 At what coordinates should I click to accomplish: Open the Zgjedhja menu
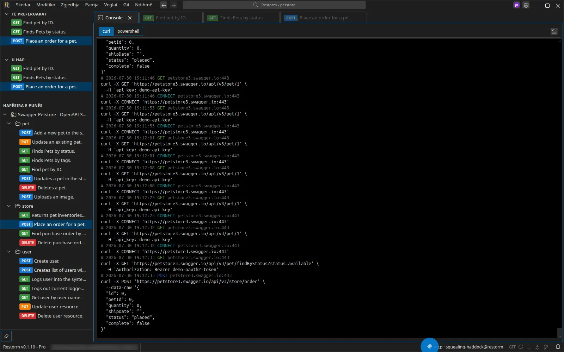[x=70, y=5]
